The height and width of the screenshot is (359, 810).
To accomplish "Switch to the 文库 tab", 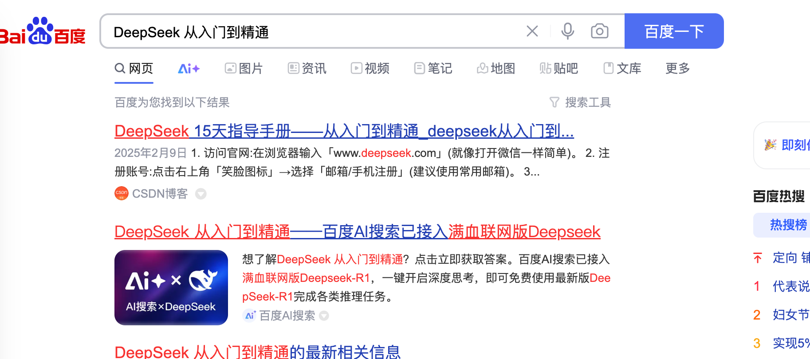I will click(622, 68).
